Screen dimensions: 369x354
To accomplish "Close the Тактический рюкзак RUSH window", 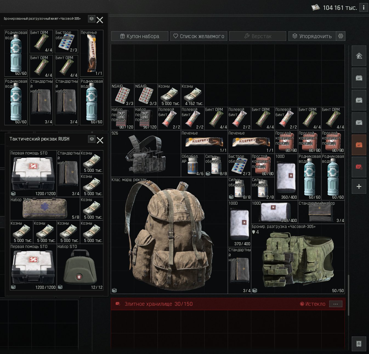I will 100,140.
